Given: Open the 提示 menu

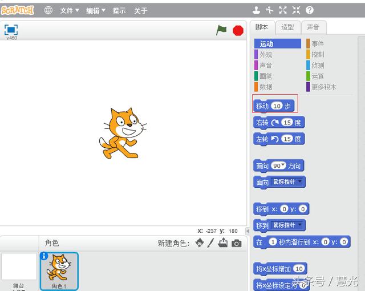Looking at the screenshot, I should pos(119,10).
